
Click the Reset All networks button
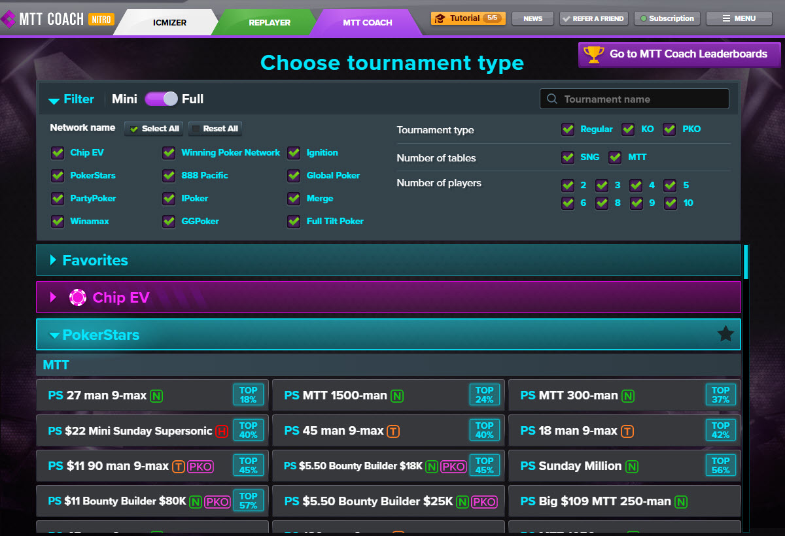pos(215,129)
